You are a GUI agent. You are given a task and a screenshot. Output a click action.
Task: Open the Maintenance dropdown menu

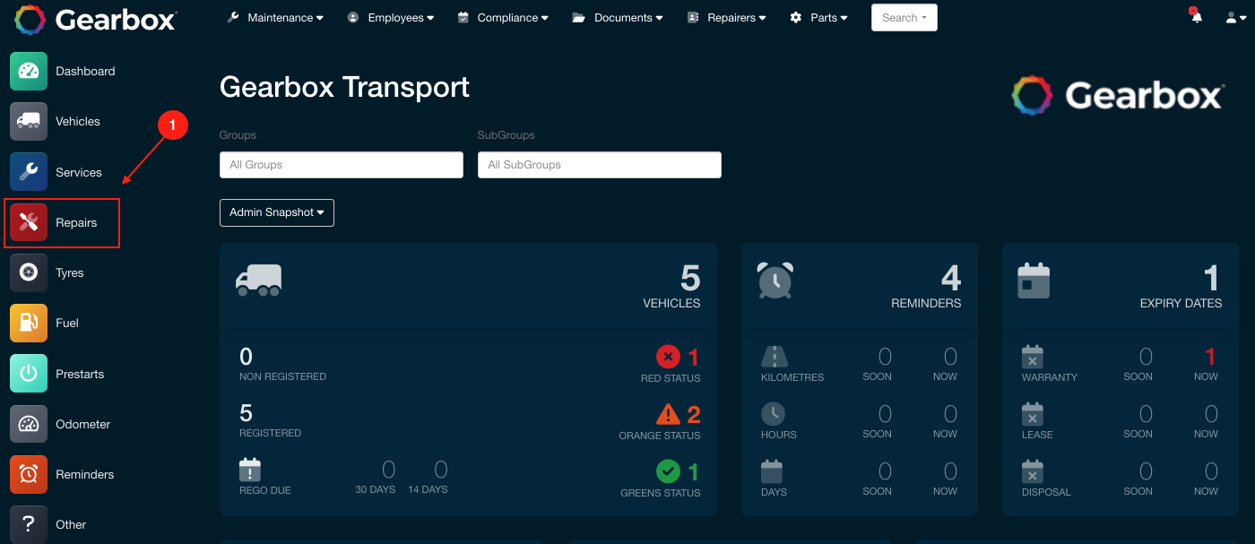274,17
